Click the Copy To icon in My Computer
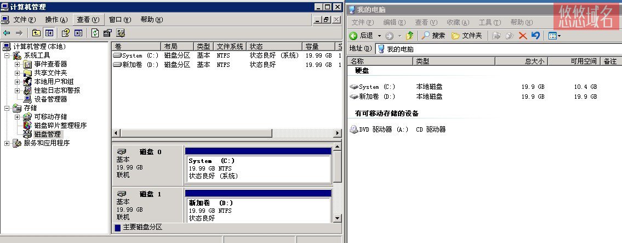 click(510, 36)
